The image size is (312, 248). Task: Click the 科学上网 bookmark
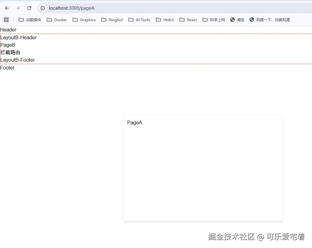214,19
